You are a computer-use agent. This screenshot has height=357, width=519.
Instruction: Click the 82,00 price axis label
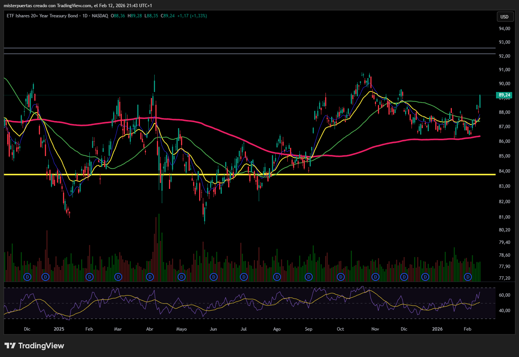coord(504,201)
